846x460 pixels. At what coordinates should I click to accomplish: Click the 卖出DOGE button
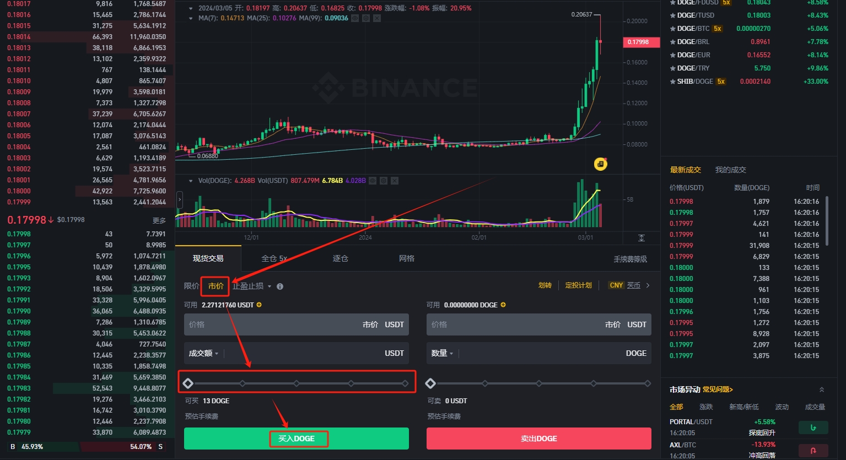pyautogui.click(x=539, y=439)
